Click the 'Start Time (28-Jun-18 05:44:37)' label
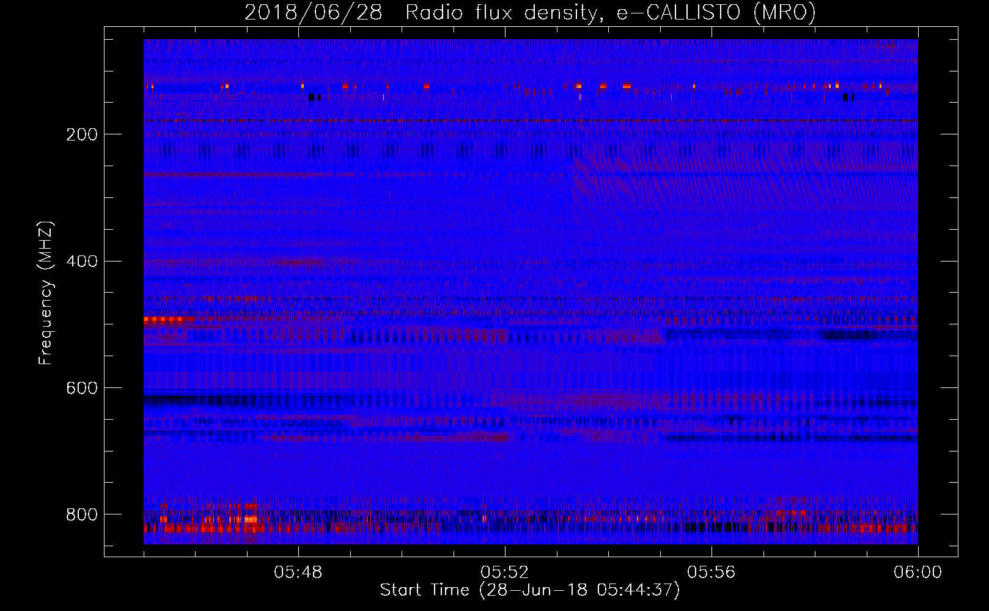Image resolution: width=989 pixels, height=611 pixels. [x=530, y=590]
